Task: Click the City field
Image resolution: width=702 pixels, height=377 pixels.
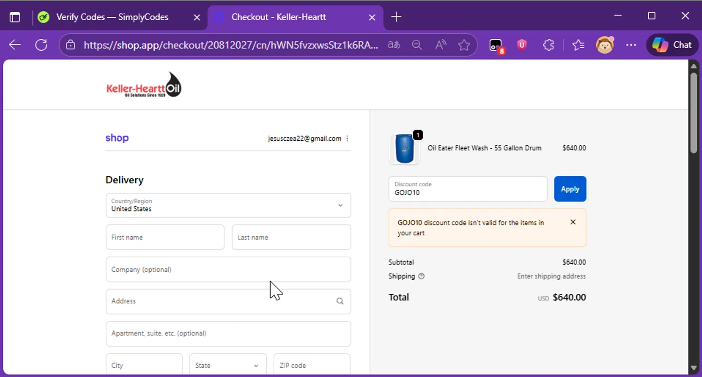Action: tap(144, 365)
